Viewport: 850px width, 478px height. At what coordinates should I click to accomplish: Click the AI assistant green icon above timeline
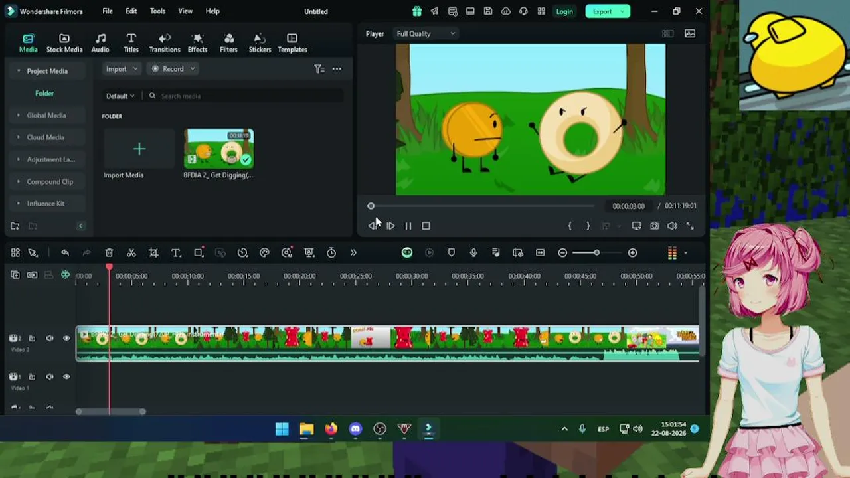coord(407,253)
